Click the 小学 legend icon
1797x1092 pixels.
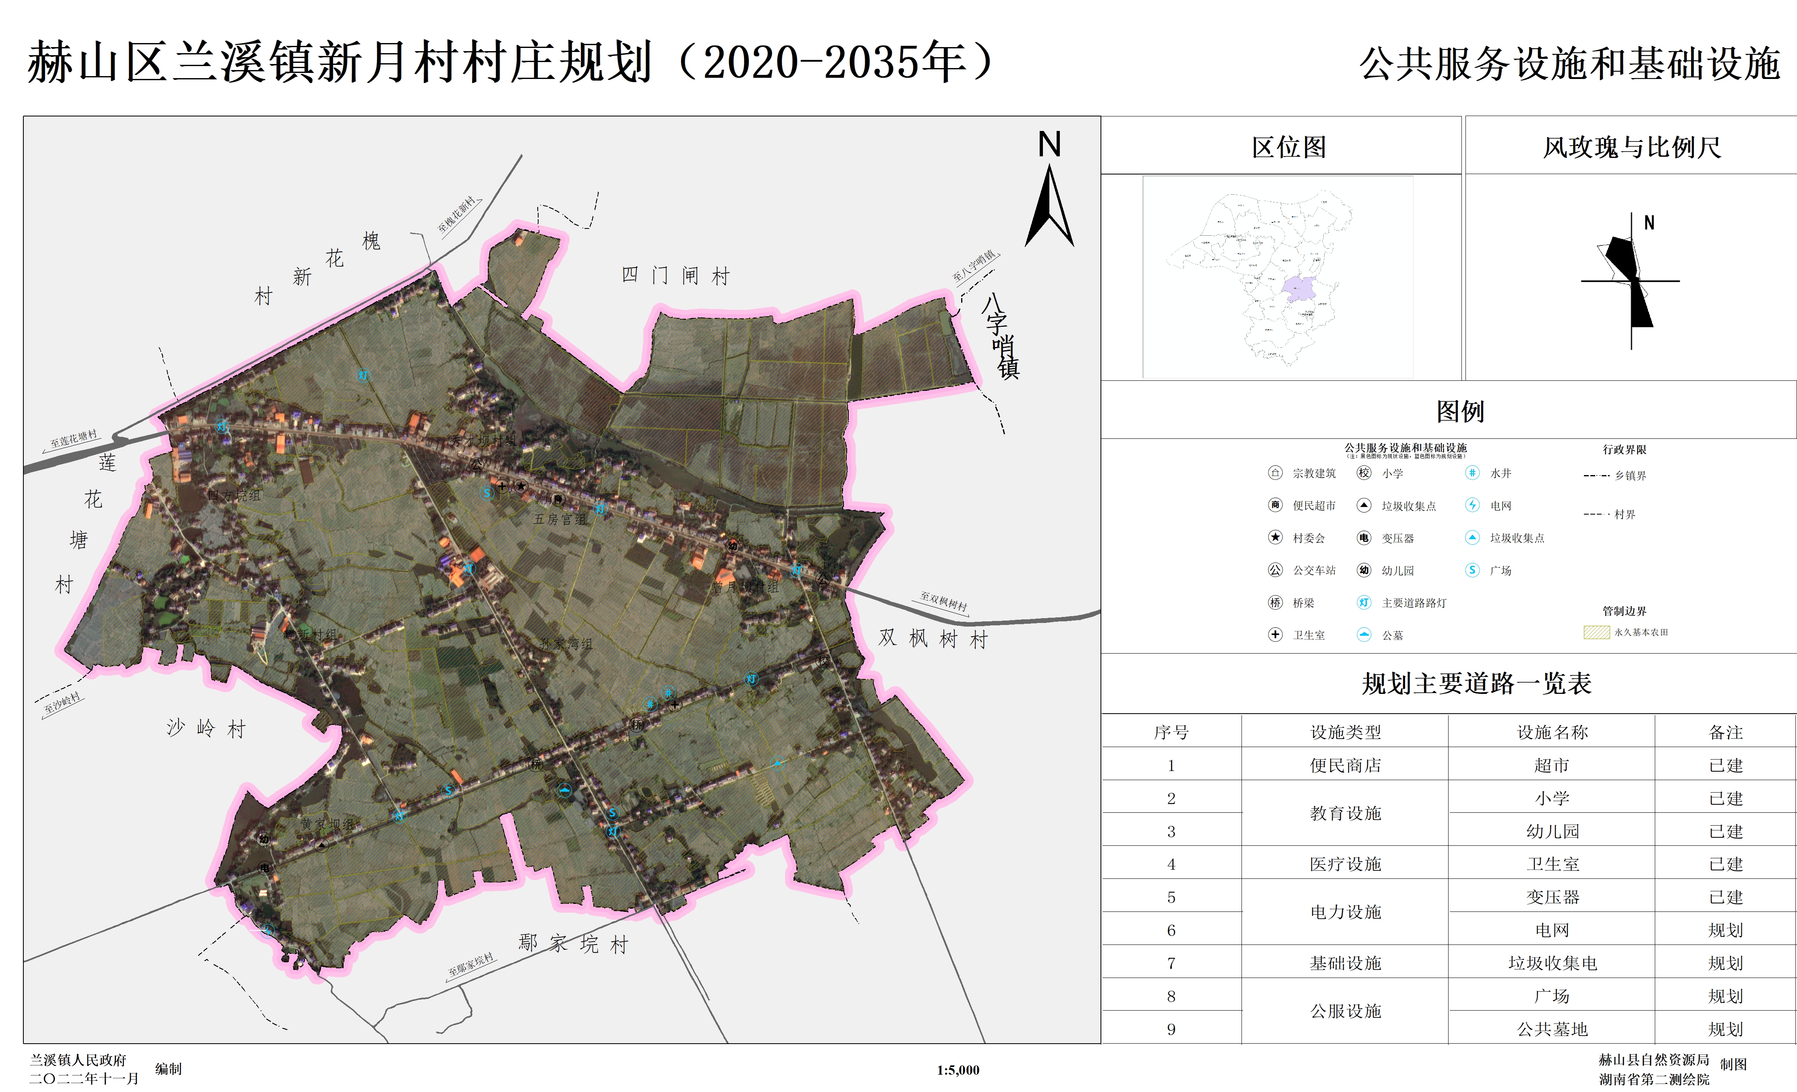point(1364,473)
